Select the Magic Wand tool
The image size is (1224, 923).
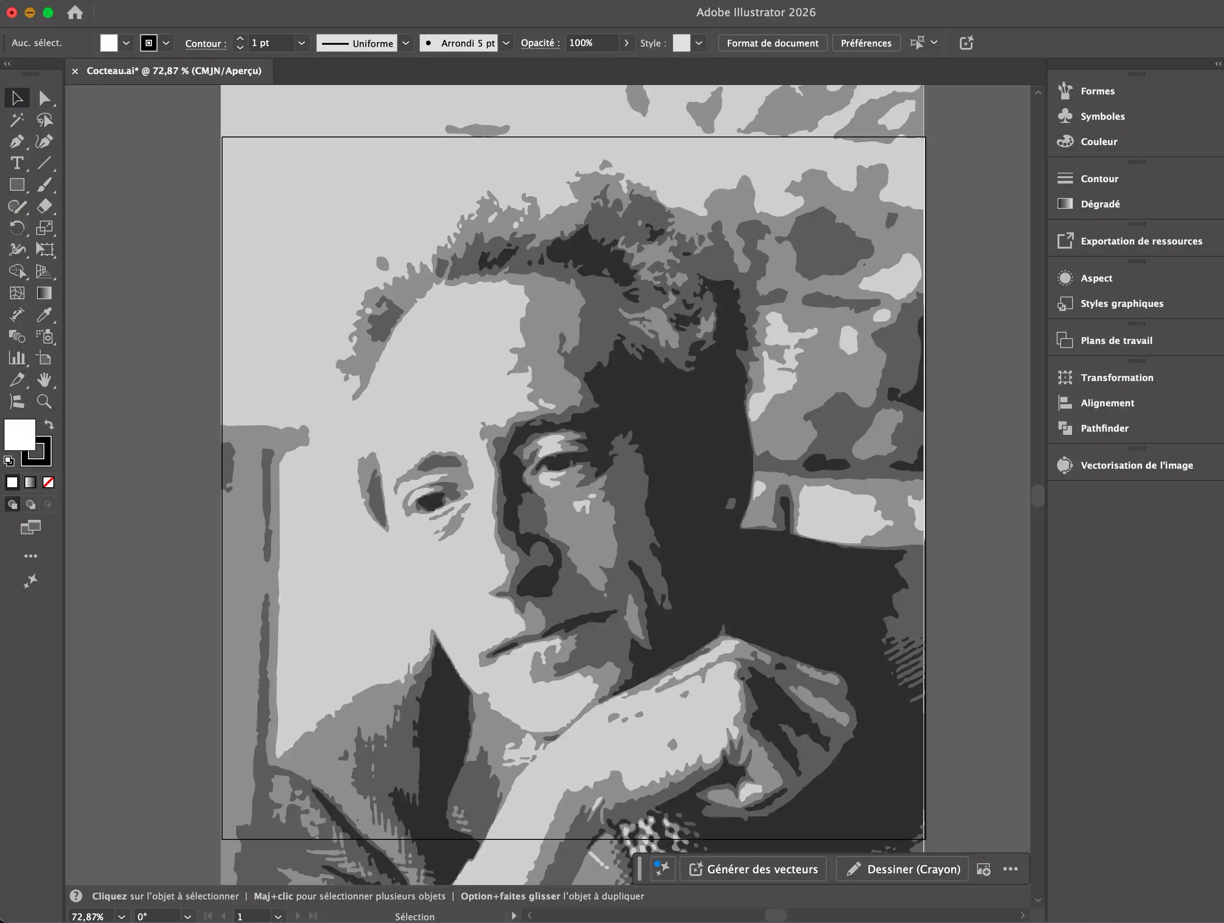coord(17,119)
